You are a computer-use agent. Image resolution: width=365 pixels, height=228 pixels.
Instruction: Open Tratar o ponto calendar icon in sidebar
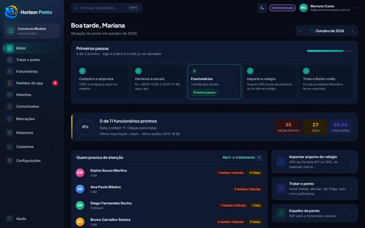click(10, 60)
